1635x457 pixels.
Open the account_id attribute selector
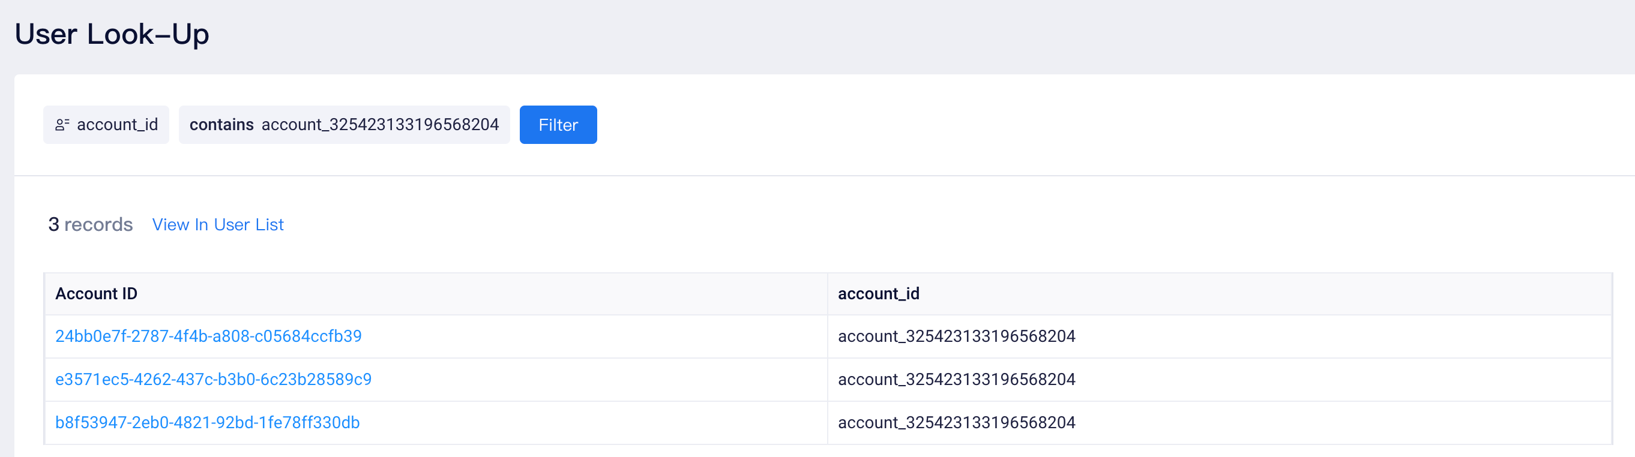(106, 125)
